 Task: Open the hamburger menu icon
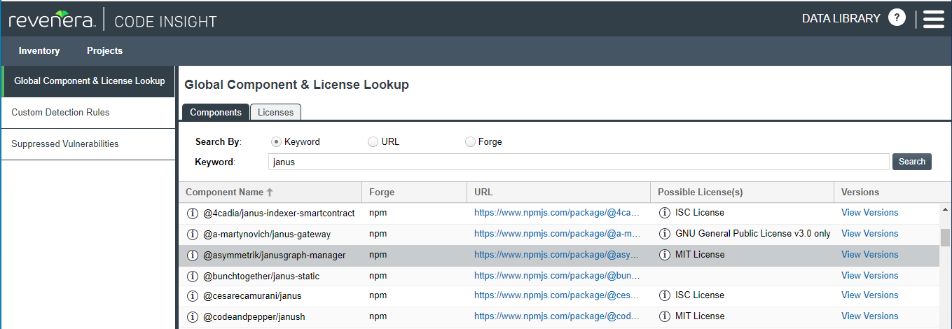[x=934, y=19]
